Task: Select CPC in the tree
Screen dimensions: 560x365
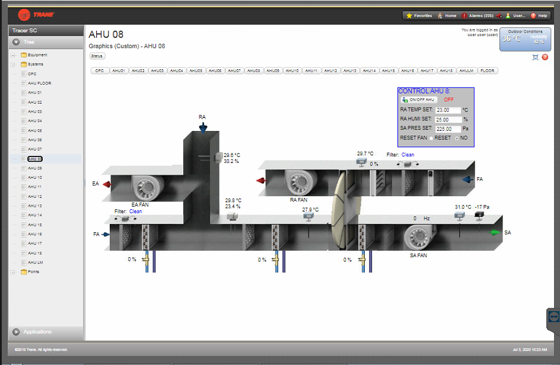Action: click(32, 74)
